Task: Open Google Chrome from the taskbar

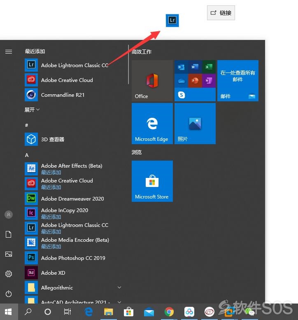Action: pos(169,312)
